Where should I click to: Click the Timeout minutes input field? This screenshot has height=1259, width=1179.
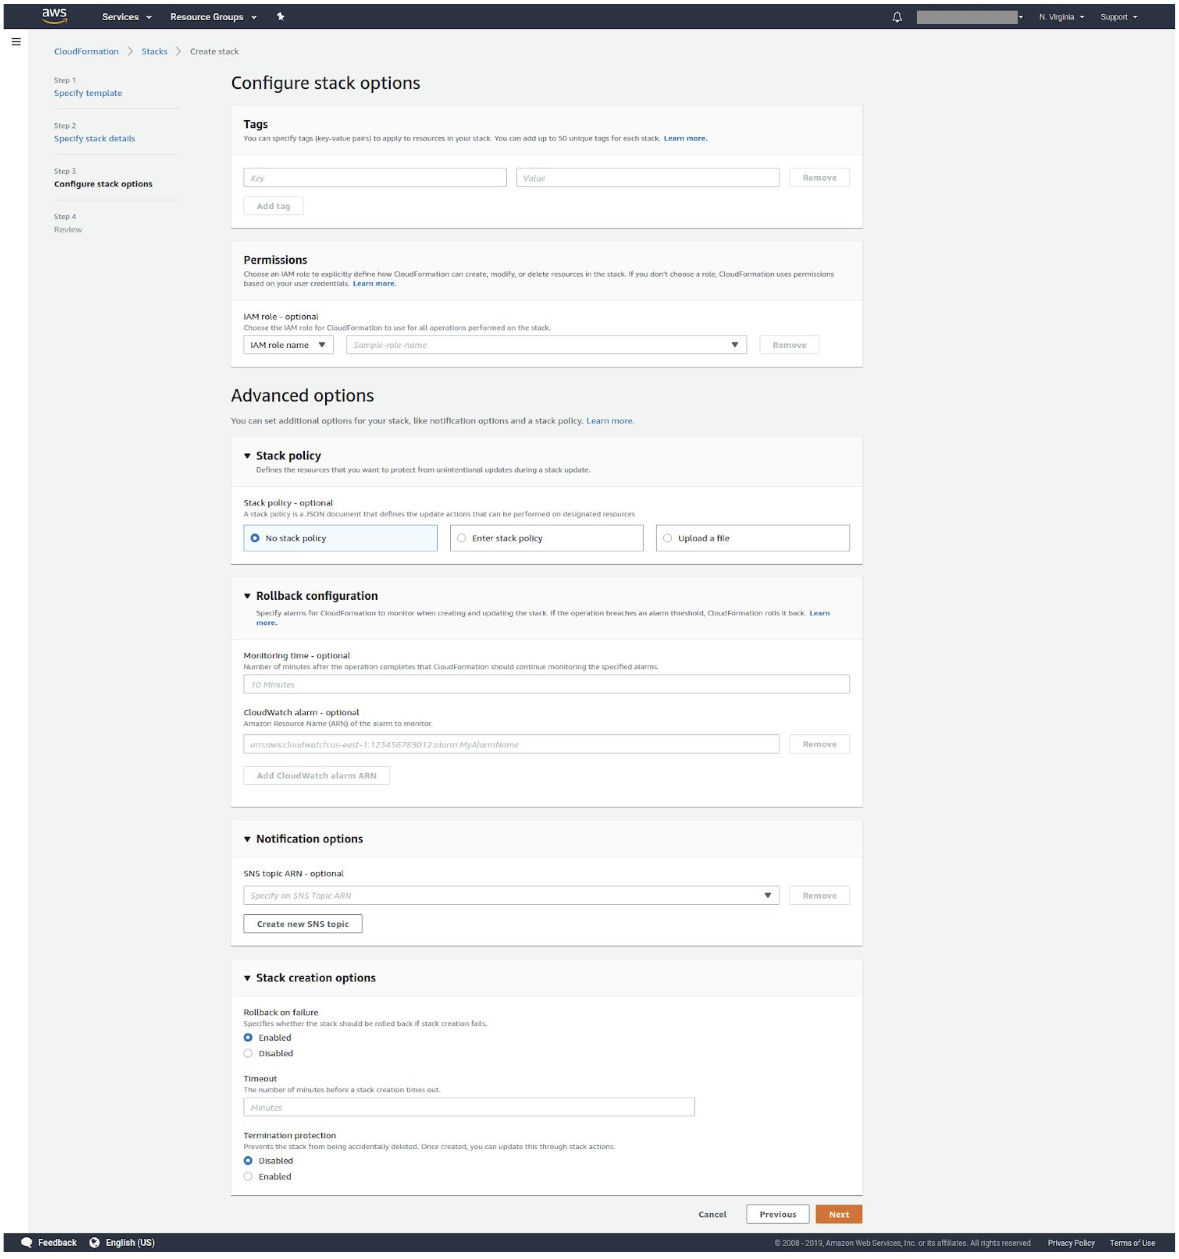[x=469, y=1107]
